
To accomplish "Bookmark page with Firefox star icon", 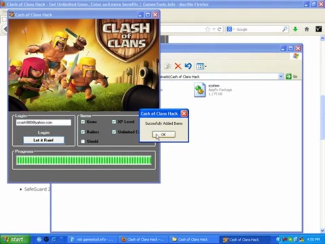I will pos(208,29).
